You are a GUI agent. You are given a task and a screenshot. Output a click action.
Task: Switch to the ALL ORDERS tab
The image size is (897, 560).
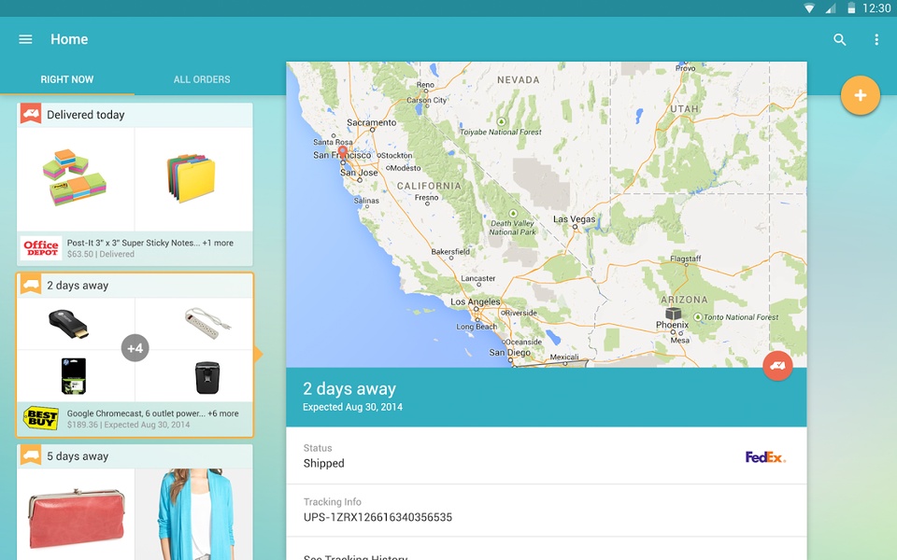[202, 79]
